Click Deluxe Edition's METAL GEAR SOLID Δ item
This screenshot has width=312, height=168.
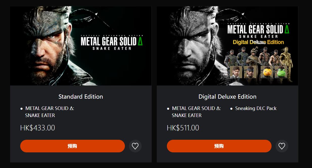(x=196, y=112)
